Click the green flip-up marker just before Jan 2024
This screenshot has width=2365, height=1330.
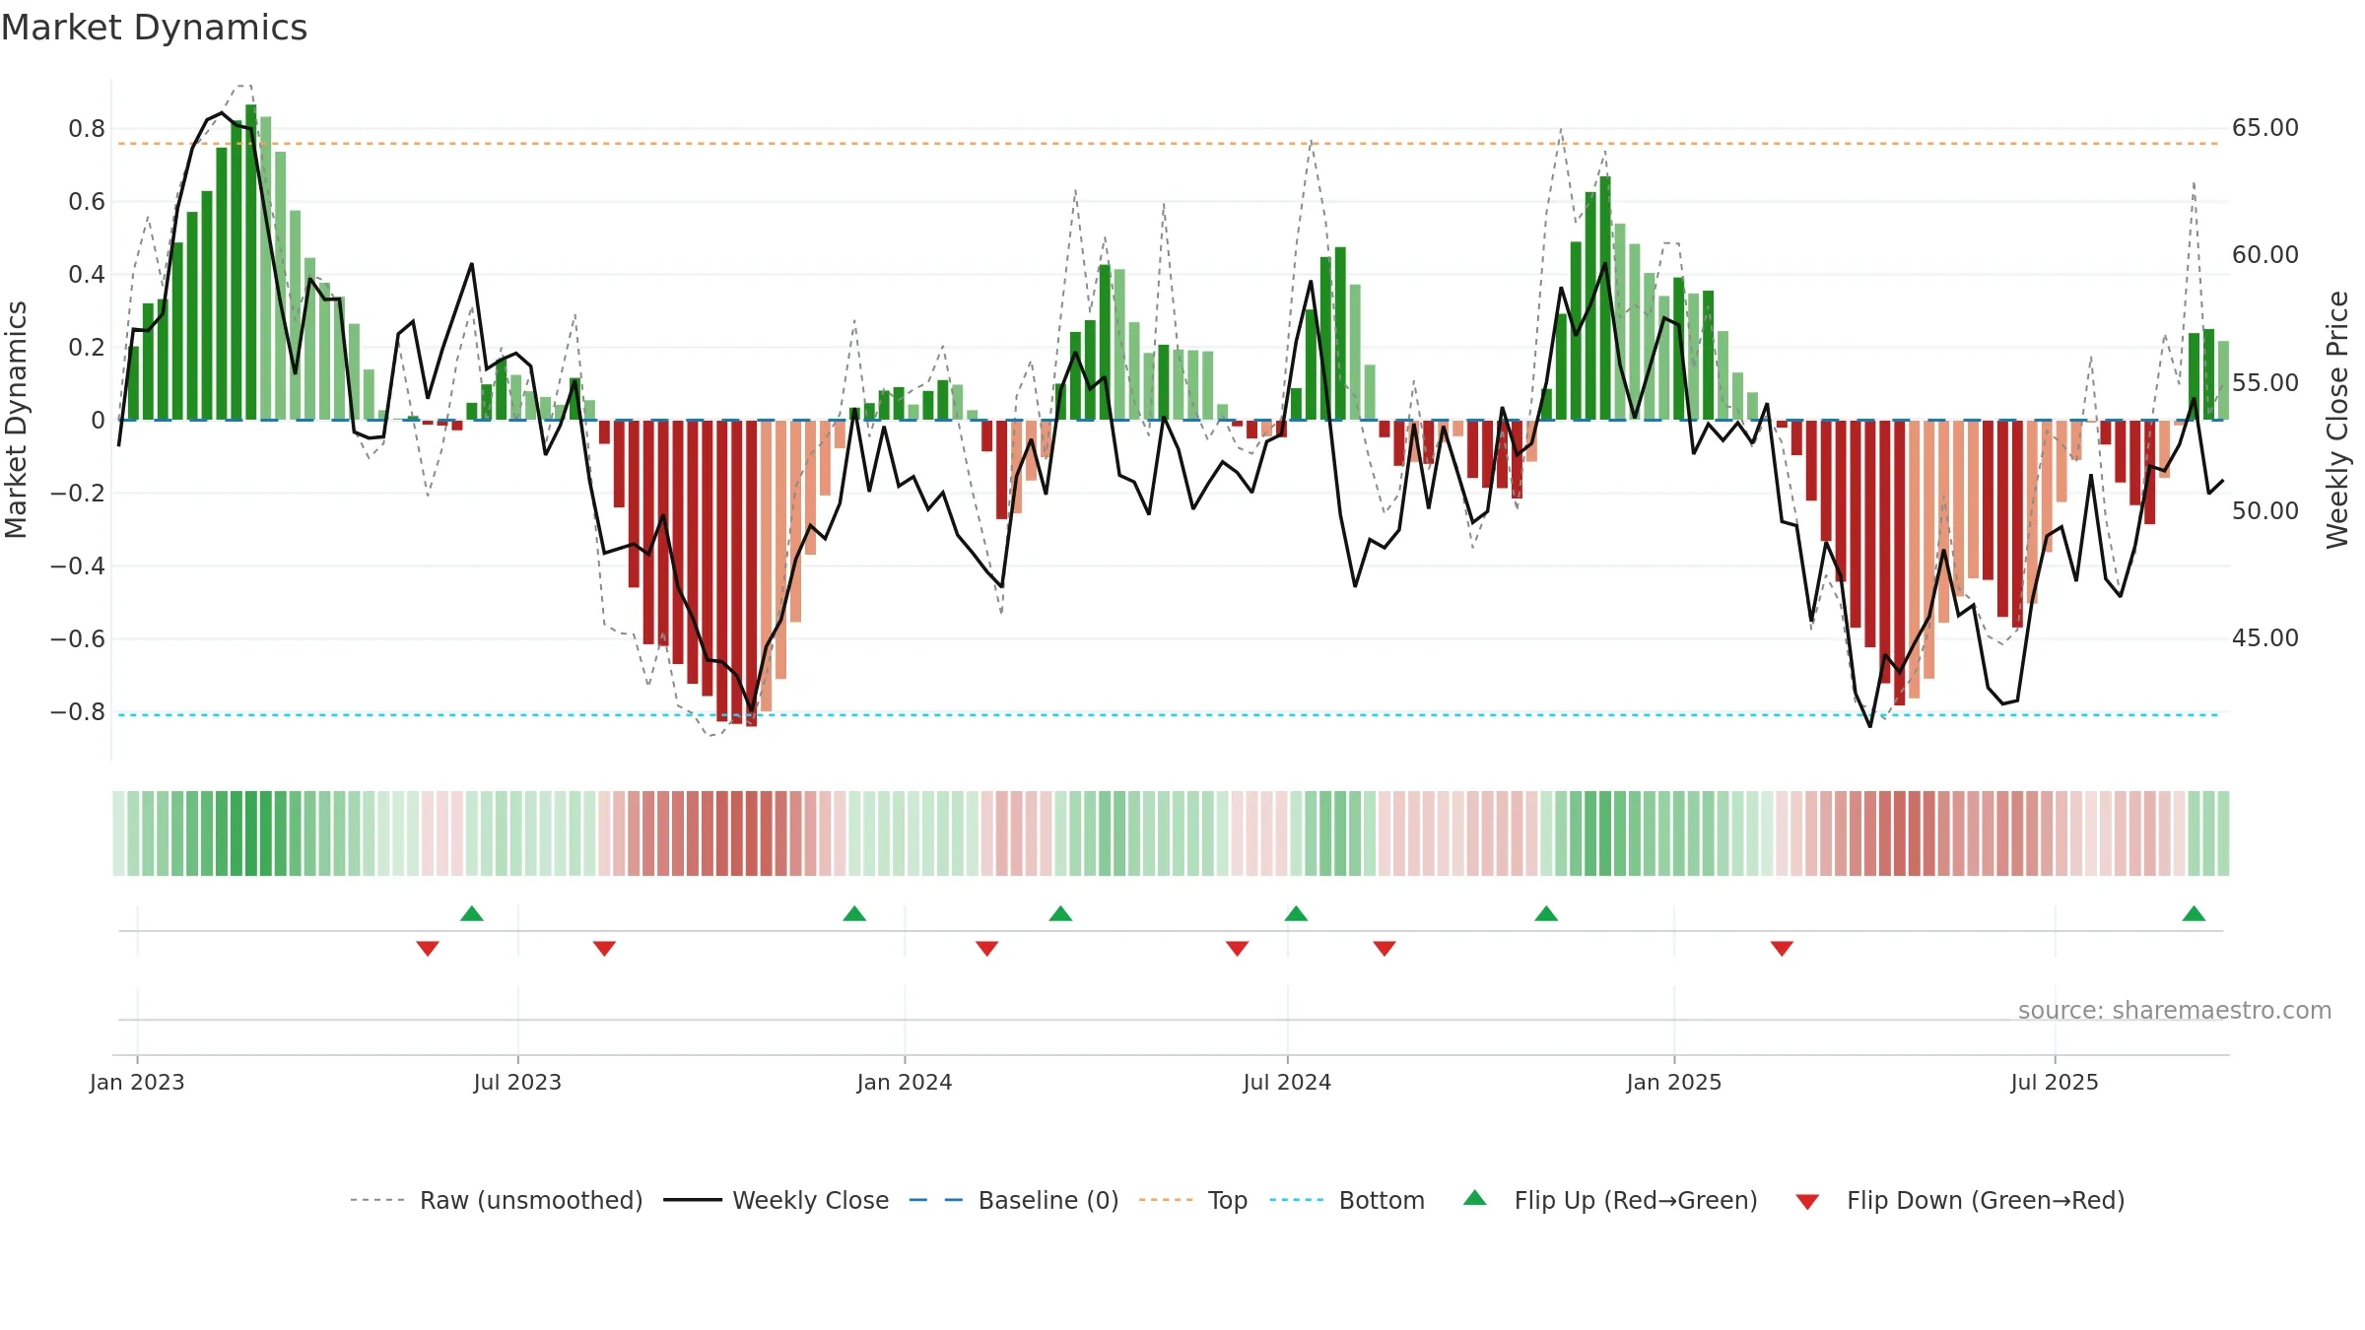click(854, 913)
